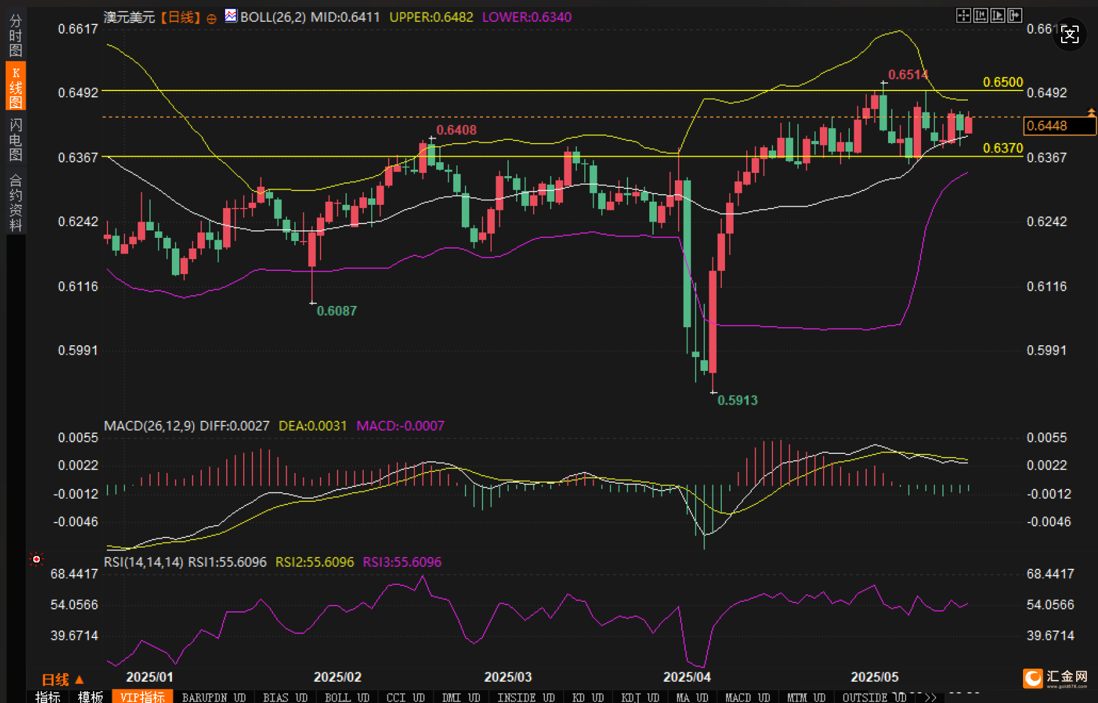
Task: Apply the DMI UD indicator
Action: [x=461, y=697]
